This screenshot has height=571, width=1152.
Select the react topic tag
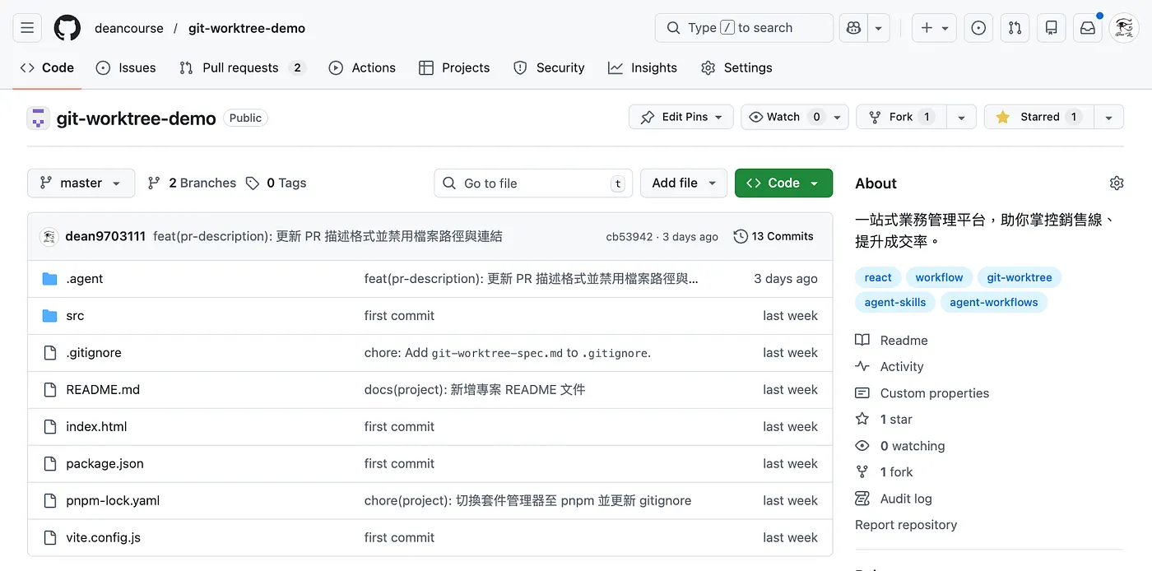pyautogui.click(x=878, y=277)
